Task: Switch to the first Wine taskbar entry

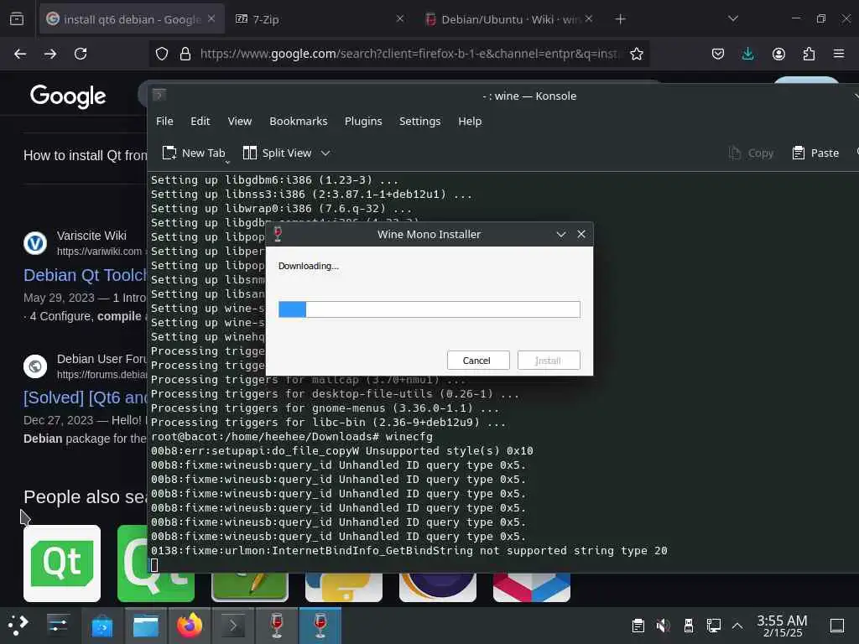Action: 277,626
